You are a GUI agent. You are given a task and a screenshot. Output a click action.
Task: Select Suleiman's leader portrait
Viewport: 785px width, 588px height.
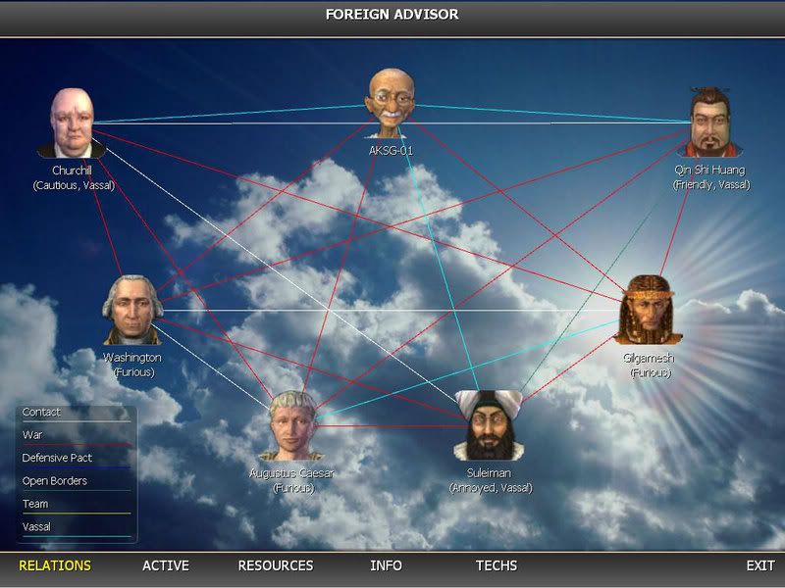tap(490, 425)
